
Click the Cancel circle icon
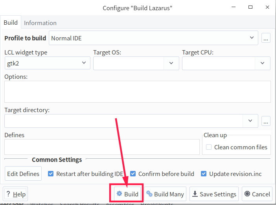coord(247,194)
